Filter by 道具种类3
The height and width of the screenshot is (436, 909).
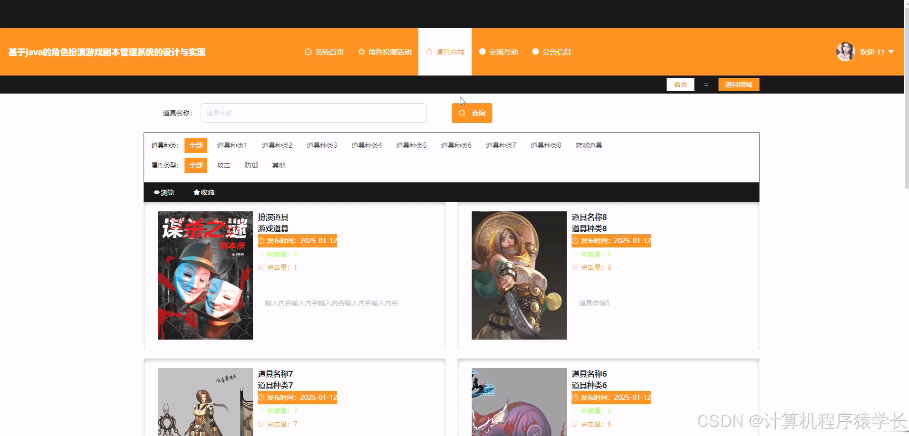pyautogui.click(x=321, y=145)
